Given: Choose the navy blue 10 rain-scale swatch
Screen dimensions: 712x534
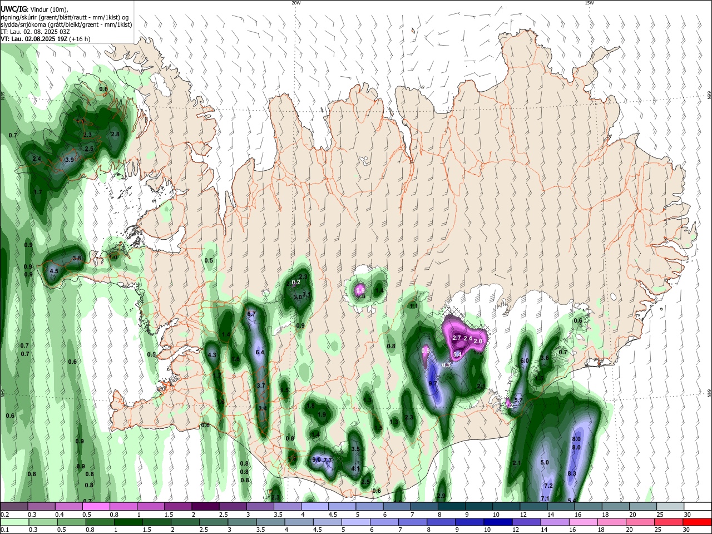Looking at the screenshot, I should coord(498,522).
